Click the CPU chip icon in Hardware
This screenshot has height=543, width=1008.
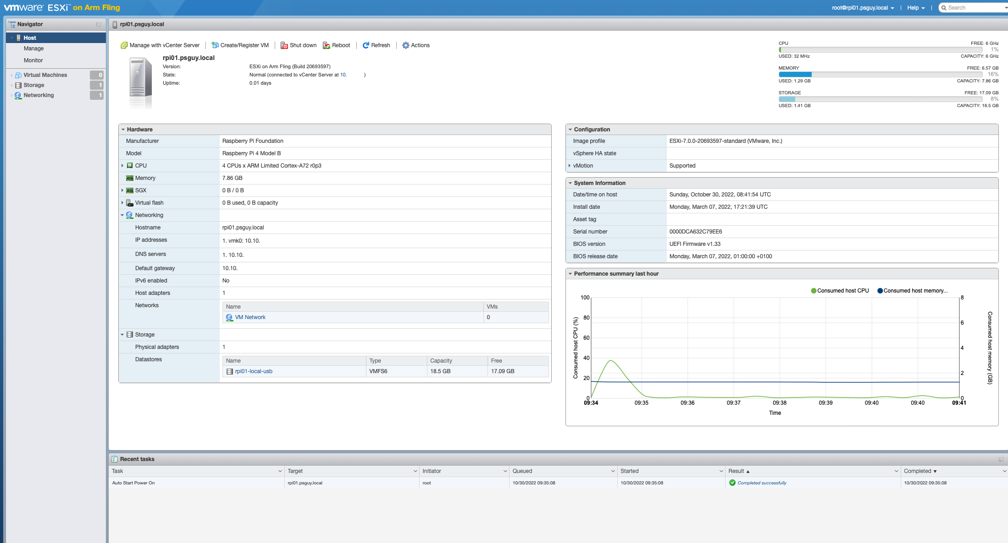tap(130, 166)
